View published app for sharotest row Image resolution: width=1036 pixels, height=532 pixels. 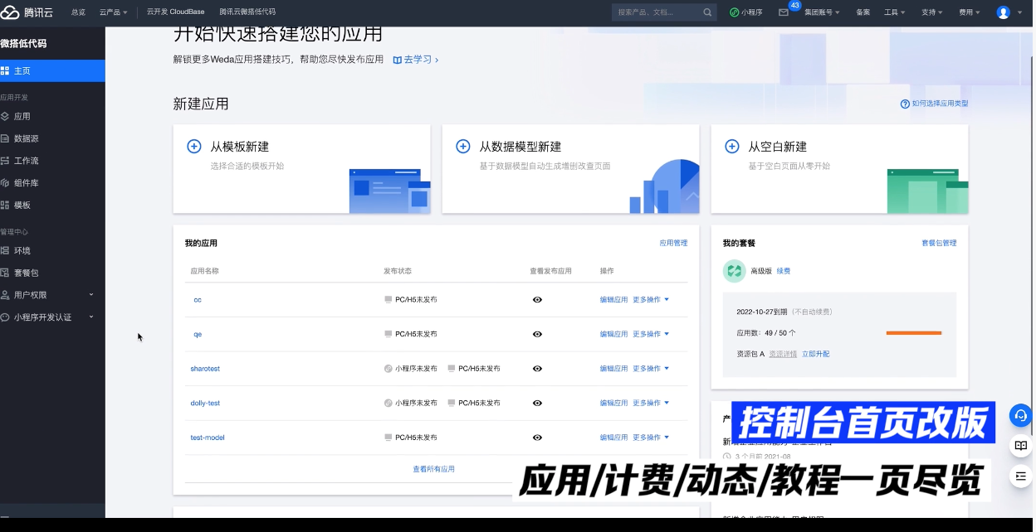(537, 369)
